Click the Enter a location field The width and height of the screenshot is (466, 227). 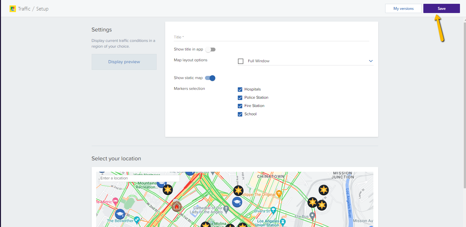click(139, 178)
